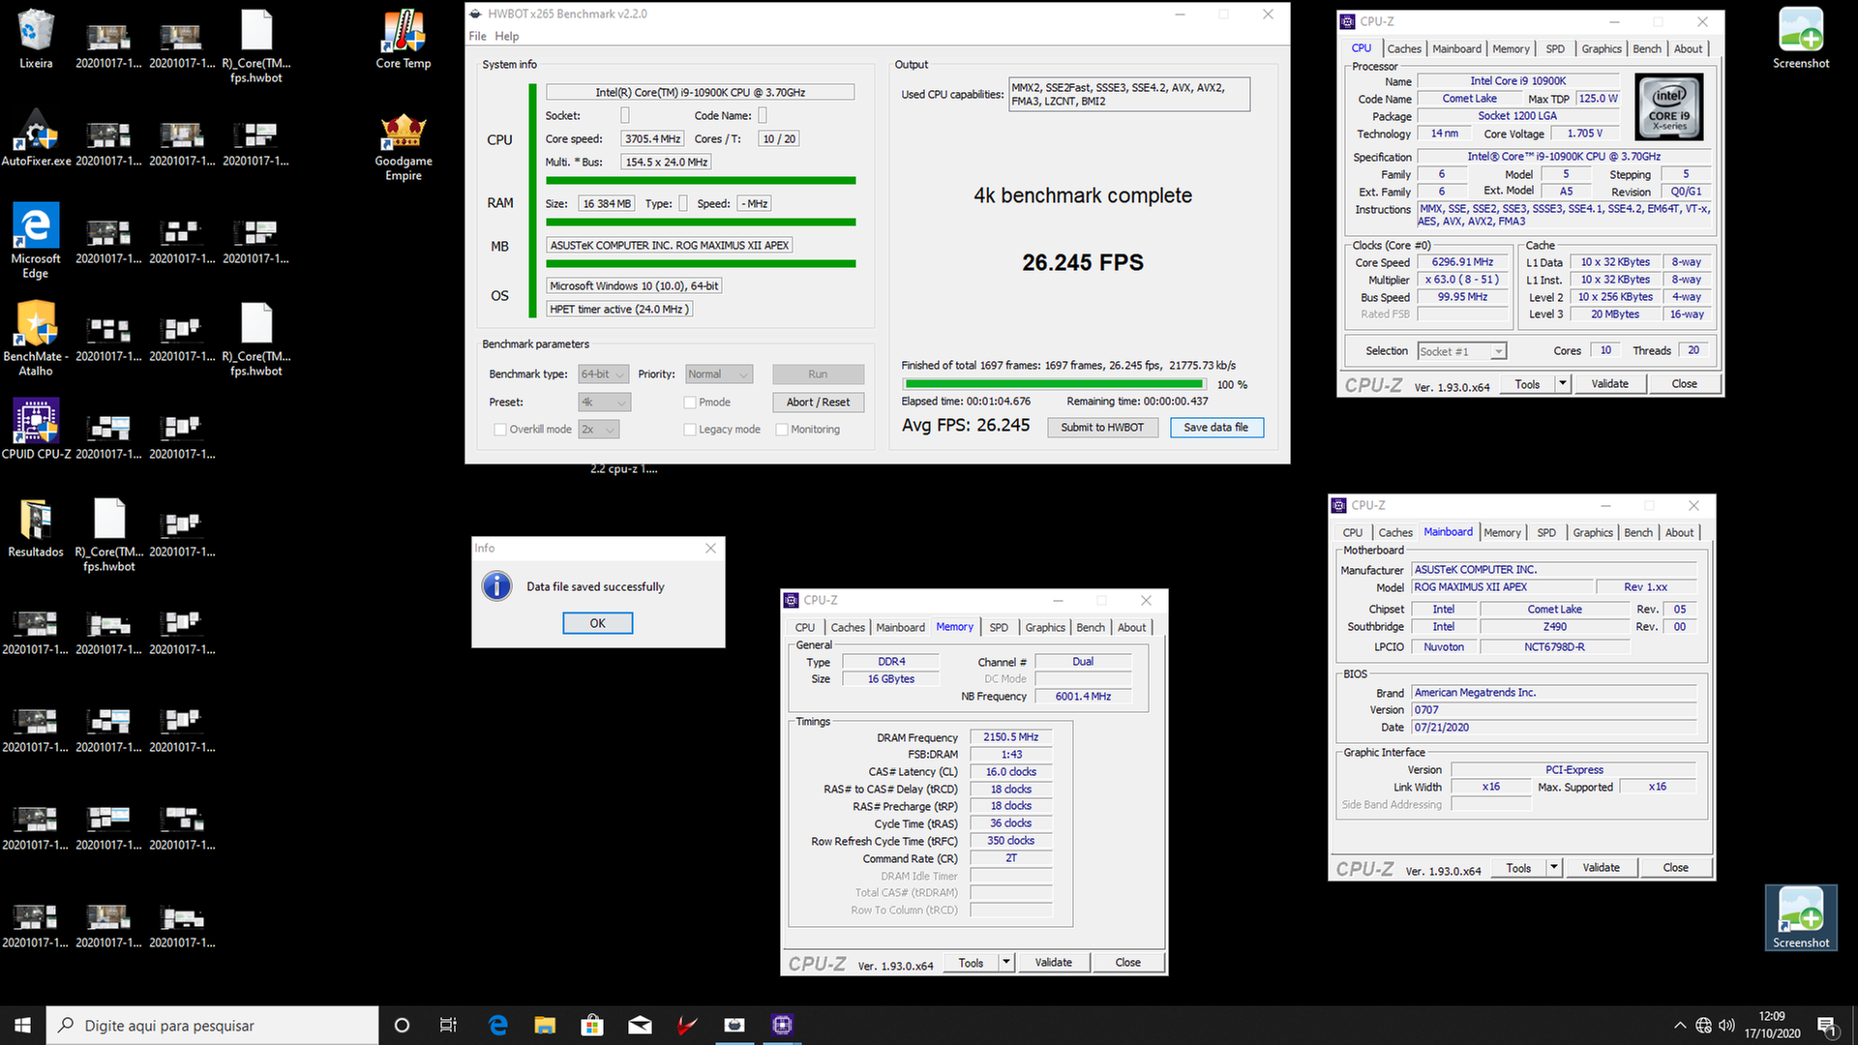Open the AutoFixer.exe desktop icon
The width and height of the screenshot is (1858, 1045).
point(36,137)
